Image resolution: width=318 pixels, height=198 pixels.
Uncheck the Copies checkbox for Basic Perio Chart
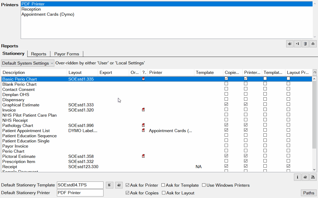226,79
